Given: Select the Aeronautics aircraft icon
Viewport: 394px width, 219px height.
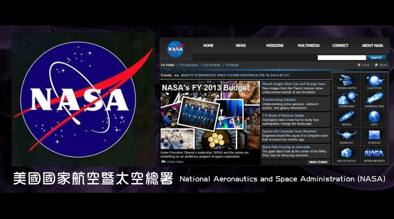Looking at the screenshot, I should (x=346, y=136).
